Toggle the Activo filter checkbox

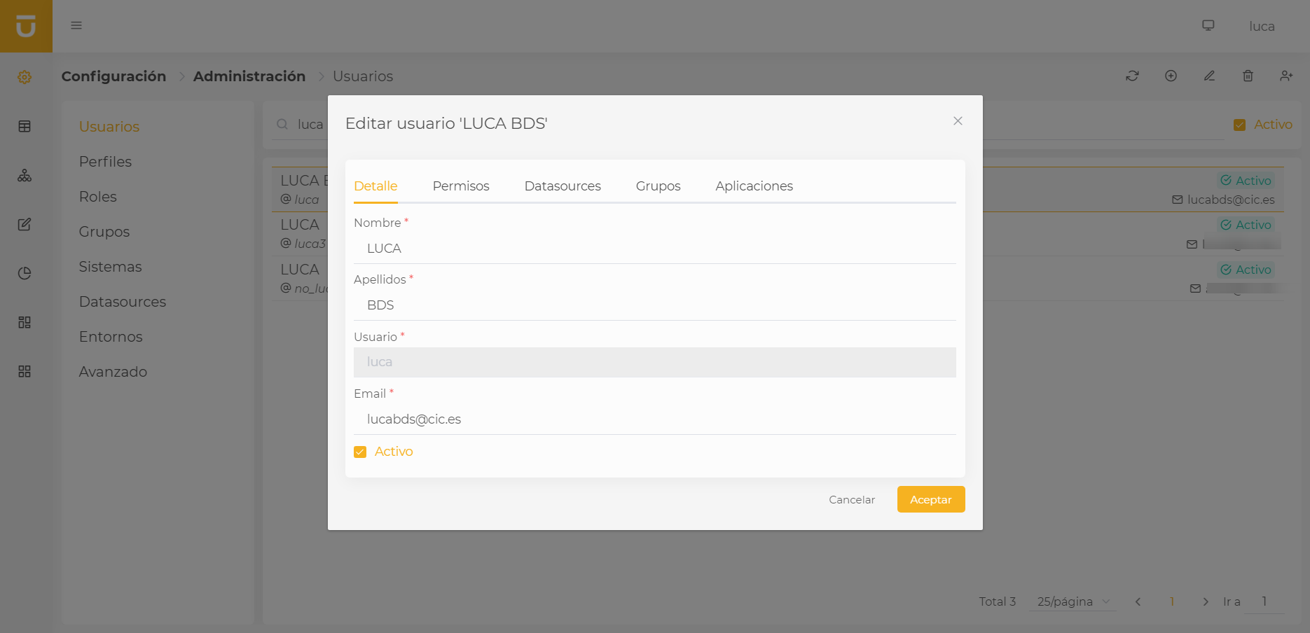click(x=1239, y=125)
